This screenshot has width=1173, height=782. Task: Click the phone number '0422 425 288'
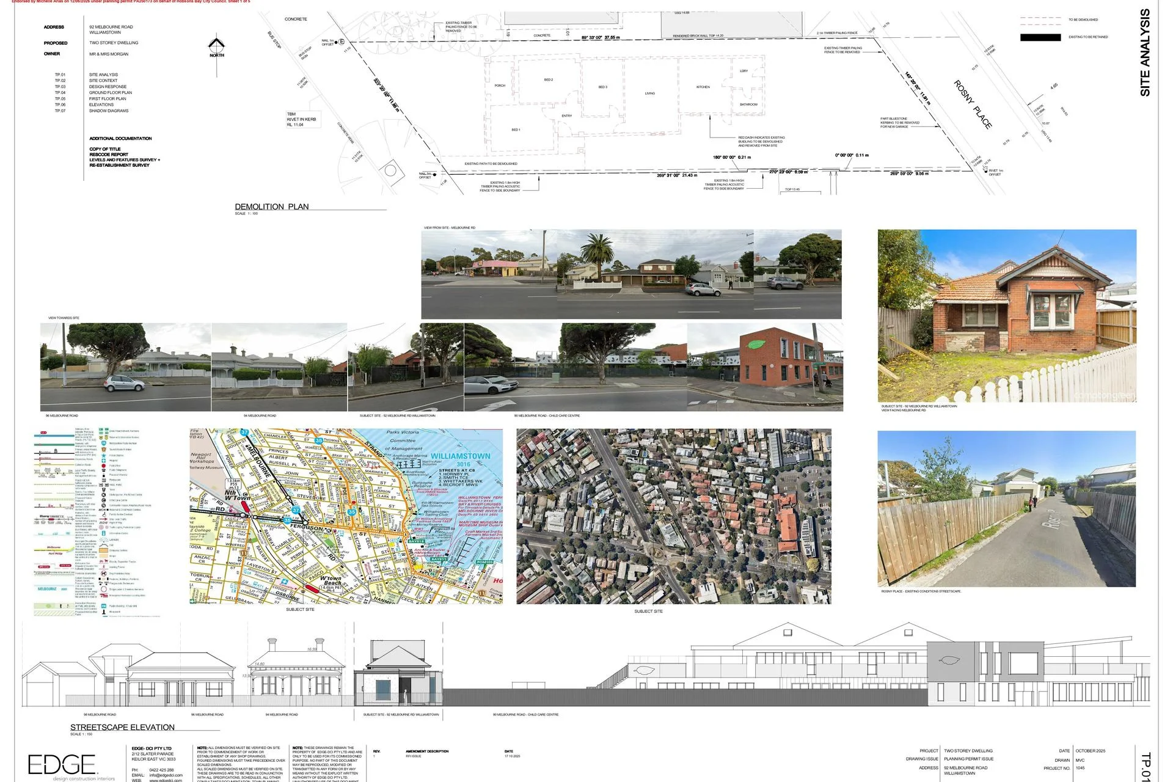coord(161,770)
